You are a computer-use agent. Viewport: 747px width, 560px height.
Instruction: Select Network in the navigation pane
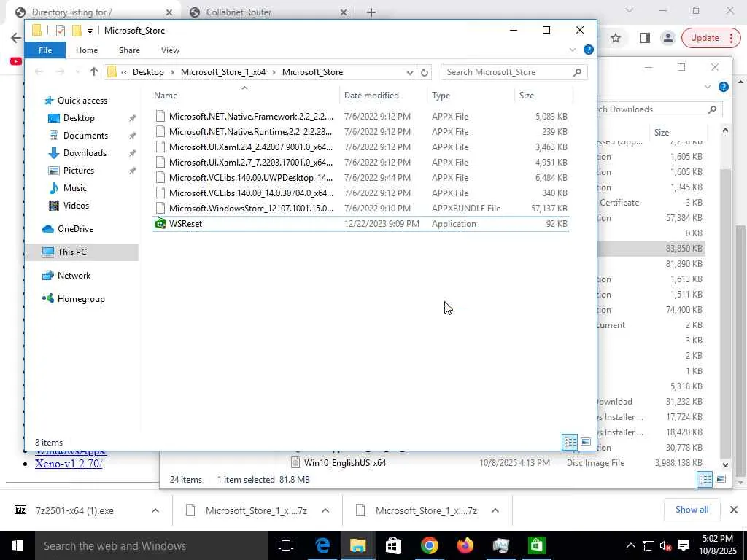(x=74, y=275)
